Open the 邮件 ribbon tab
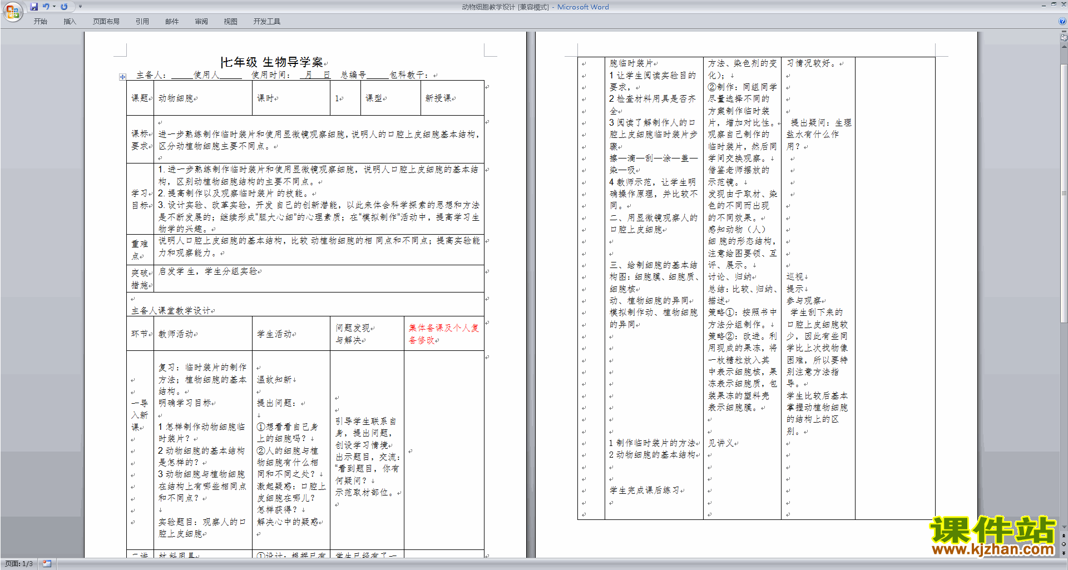Image resolution: width=1068 pixels, height=570 pixels. point(172,22)
